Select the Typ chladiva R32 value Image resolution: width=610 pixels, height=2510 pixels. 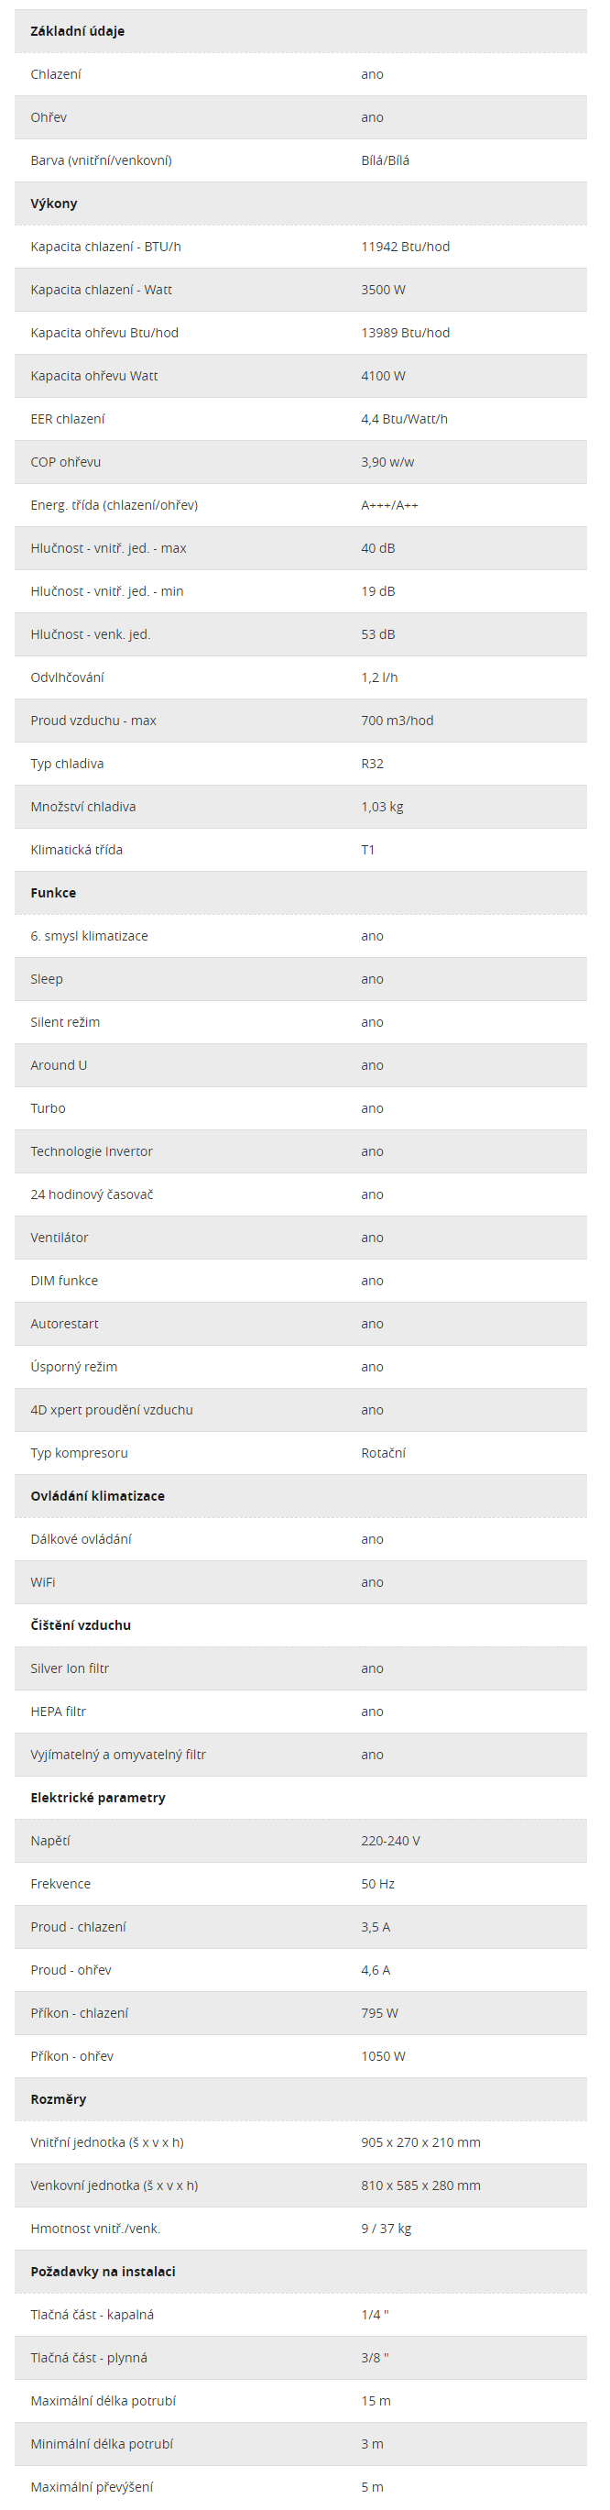tap(373, 764)
